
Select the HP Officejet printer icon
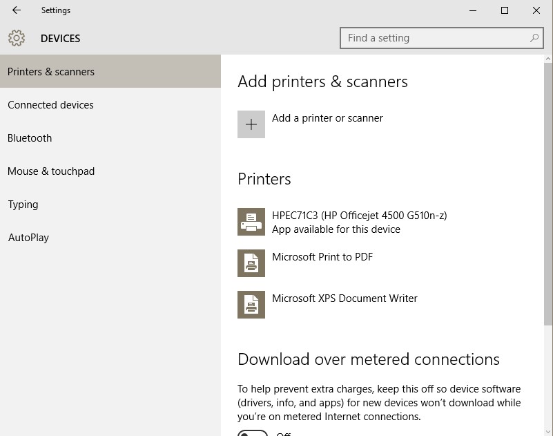(x=251, y=222)
